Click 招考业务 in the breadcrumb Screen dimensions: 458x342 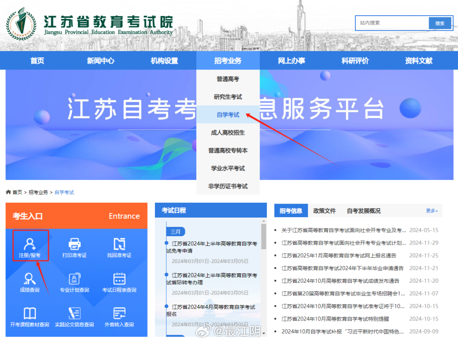click(x=38, y=192)
